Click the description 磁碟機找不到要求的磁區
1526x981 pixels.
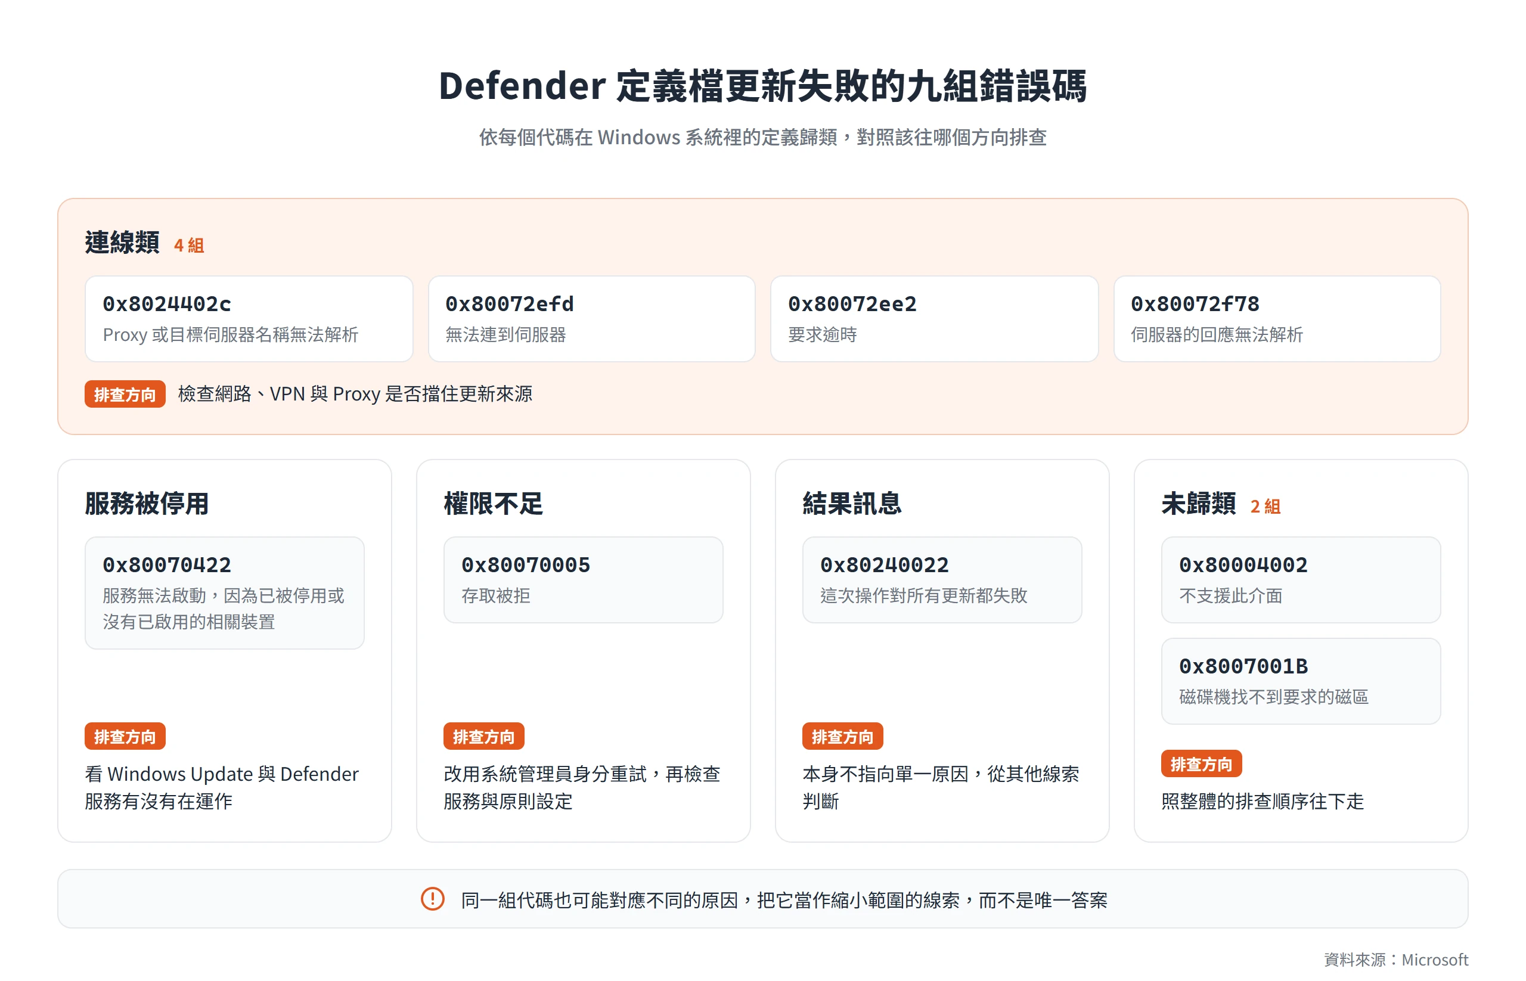1273,697
